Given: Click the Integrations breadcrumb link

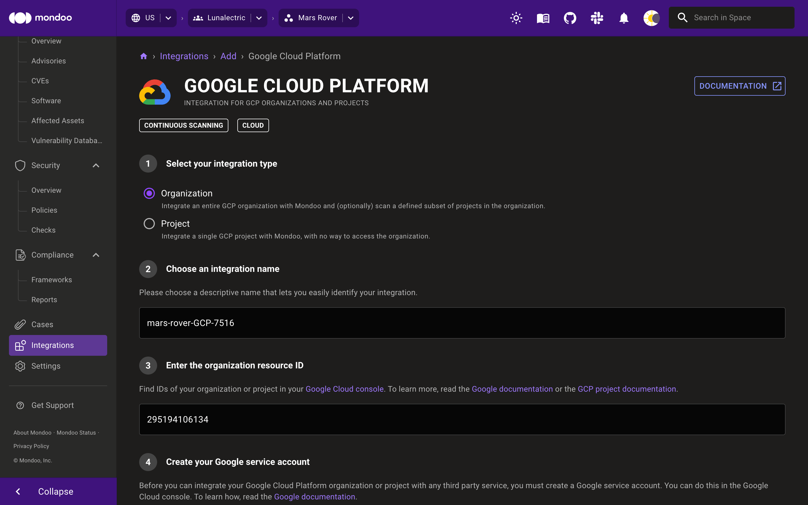Looking at the screenshot, I should tap(184, 56).
